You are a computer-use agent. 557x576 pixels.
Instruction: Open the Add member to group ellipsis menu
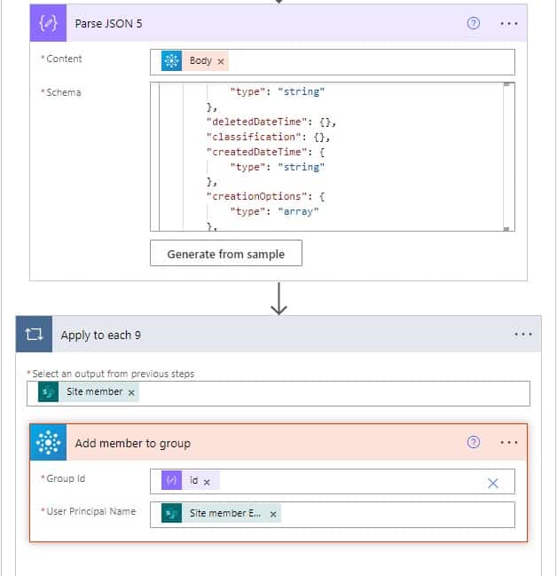[x=508, y=443]
